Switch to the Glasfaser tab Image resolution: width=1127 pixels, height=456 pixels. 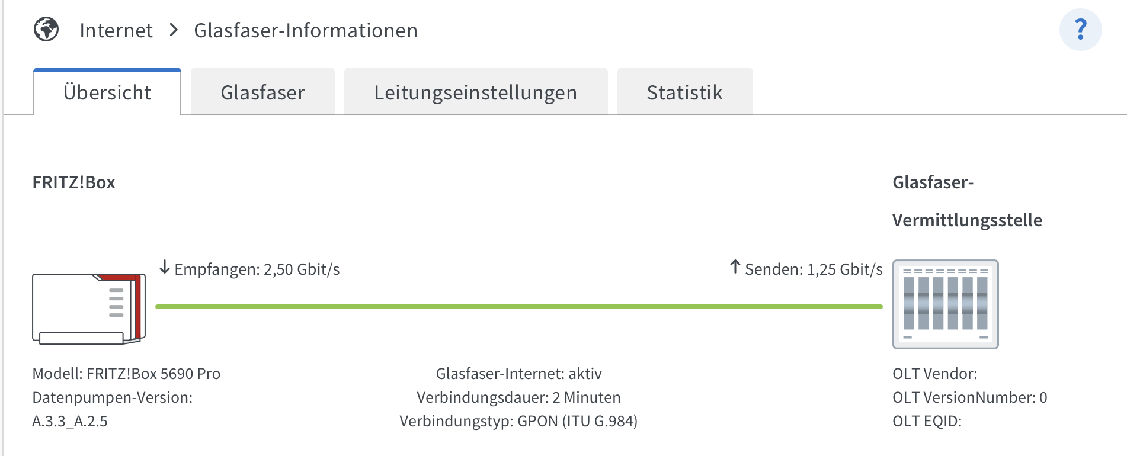pyautogui.click(x=262, y=91)
